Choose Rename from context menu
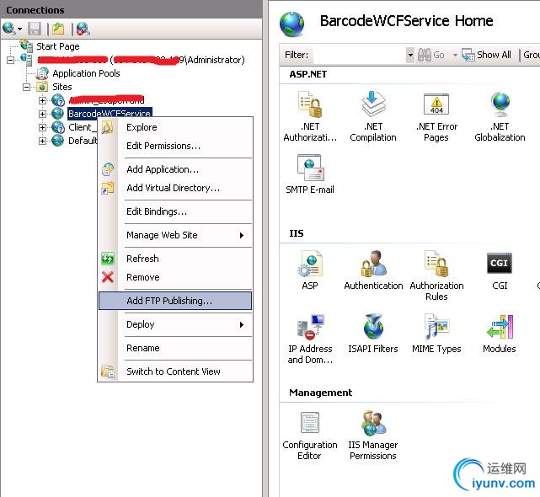This screenshot has width=540, height=497. (x=175, y=348)
